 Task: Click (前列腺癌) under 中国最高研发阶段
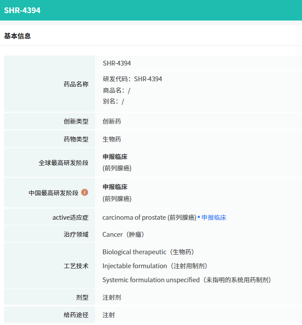pos(117,199)
